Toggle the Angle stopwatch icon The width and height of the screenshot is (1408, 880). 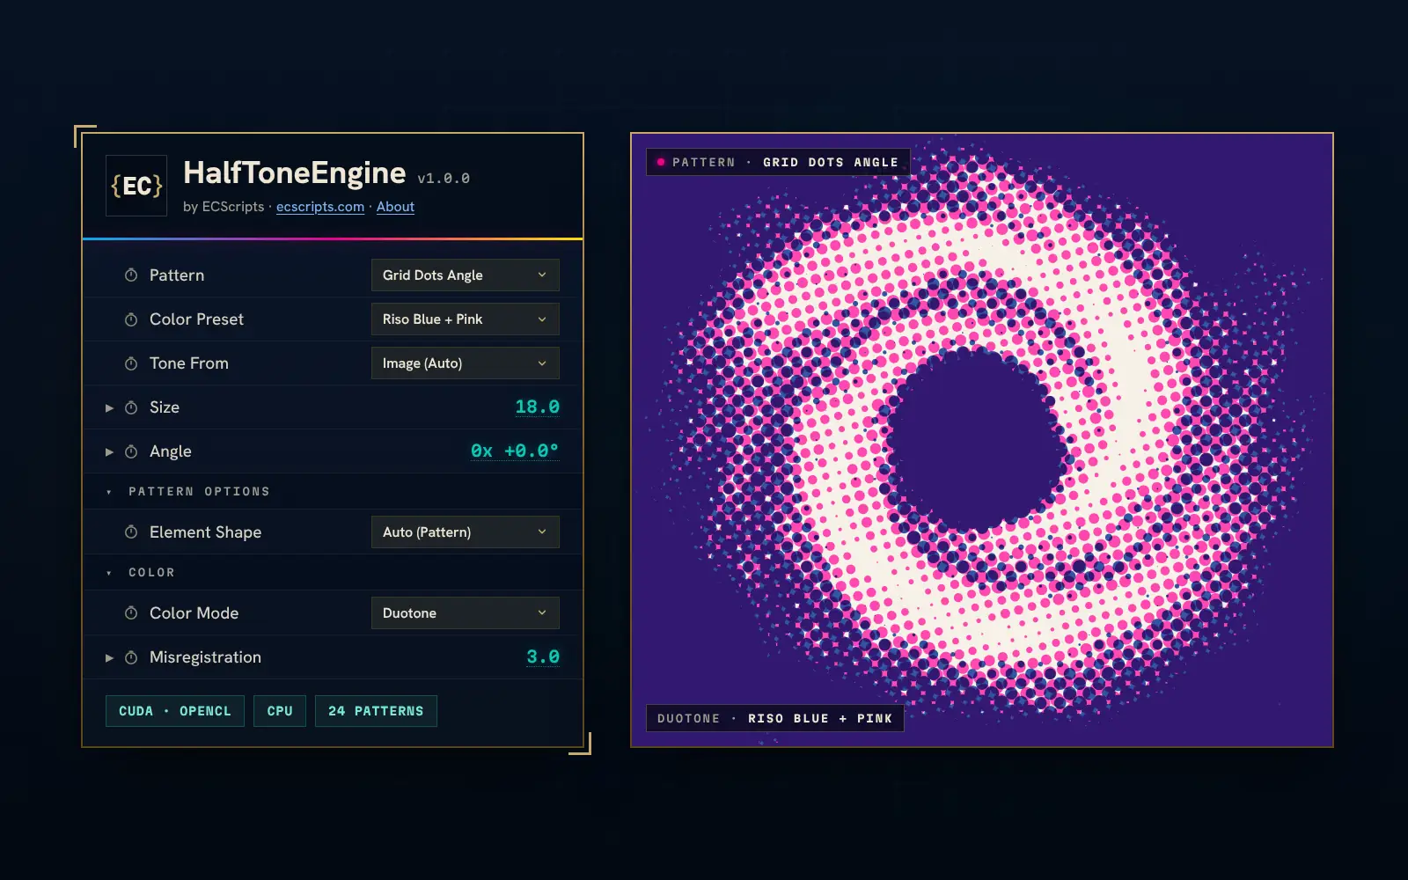[131, 451]
